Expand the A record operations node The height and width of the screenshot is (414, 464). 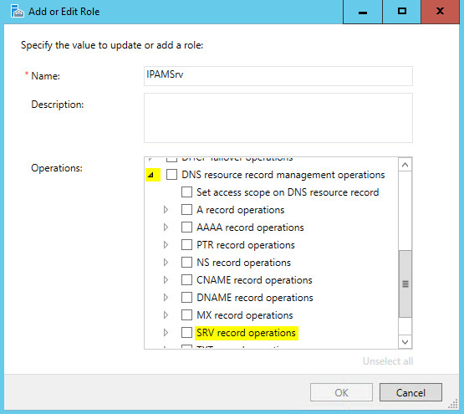pos(166,210)
